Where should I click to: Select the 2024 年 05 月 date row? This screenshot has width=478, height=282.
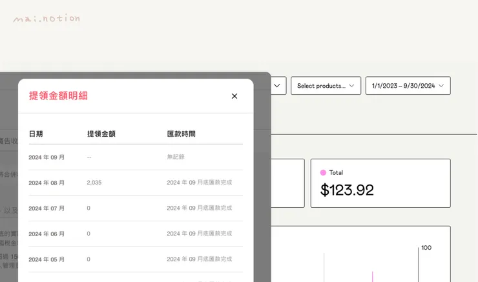[136, 259]
